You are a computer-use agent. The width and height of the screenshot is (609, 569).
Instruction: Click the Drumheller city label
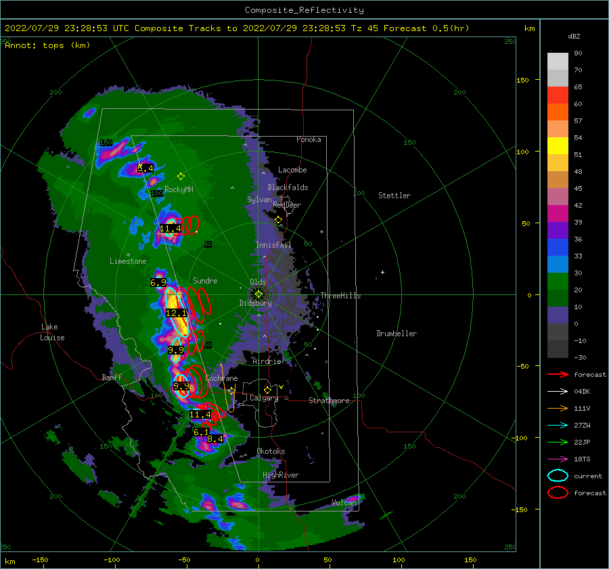point(397,334)
